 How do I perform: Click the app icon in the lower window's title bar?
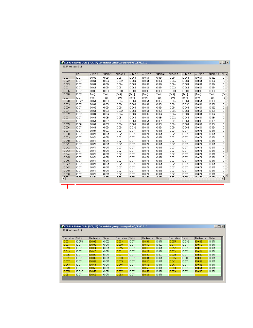62,227
